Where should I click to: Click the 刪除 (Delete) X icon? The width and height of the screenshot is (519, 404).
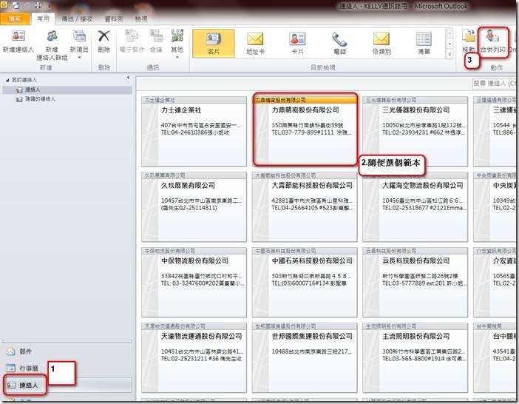click(104, 36)
